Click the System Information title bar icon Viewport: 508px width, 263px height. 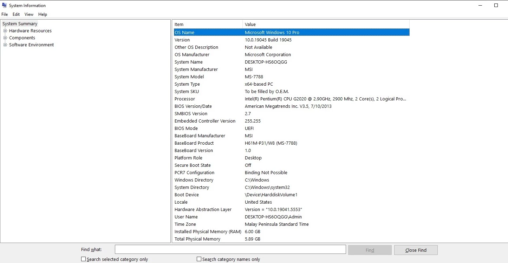click(4, 5)
